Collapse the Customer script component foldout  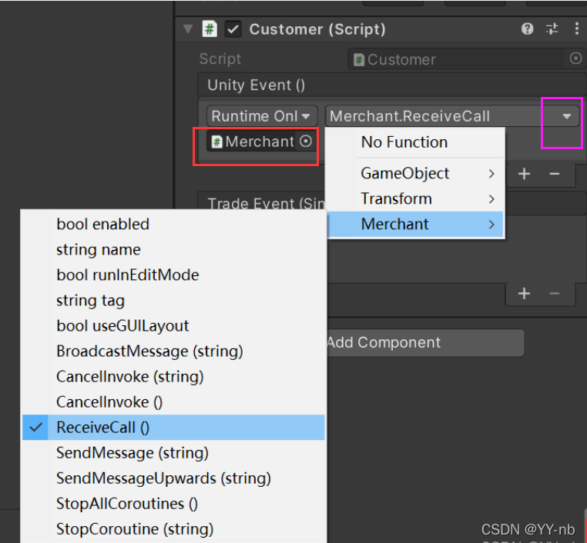tap(188, 29)
